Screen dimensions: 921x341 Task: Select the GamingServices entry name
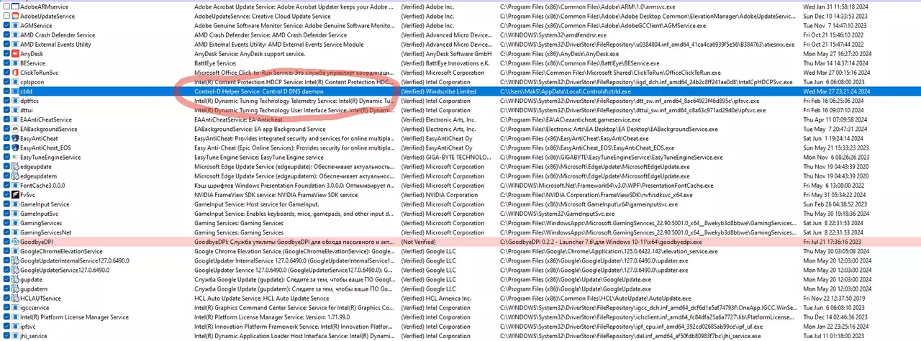tap(41, 223)
